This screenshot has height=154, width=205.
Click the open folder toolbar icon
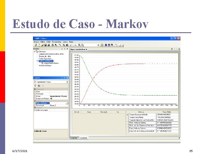[x=42, y=45]
